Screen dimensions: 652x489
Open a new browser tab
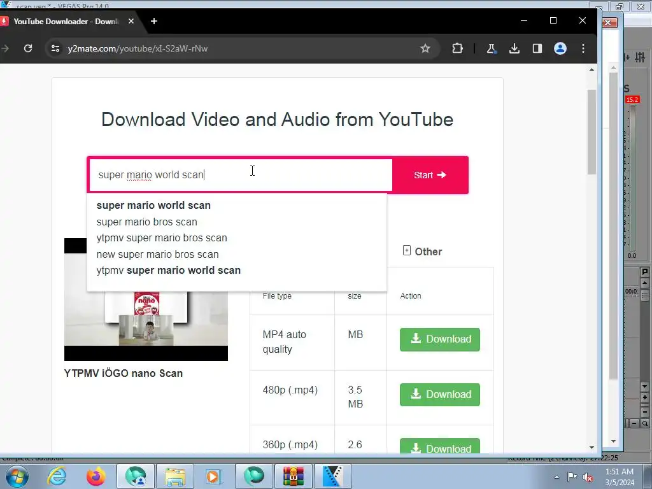pos(154,21)
